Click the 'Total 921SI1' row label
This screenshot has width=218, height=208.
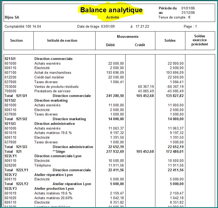coord(16,96)
